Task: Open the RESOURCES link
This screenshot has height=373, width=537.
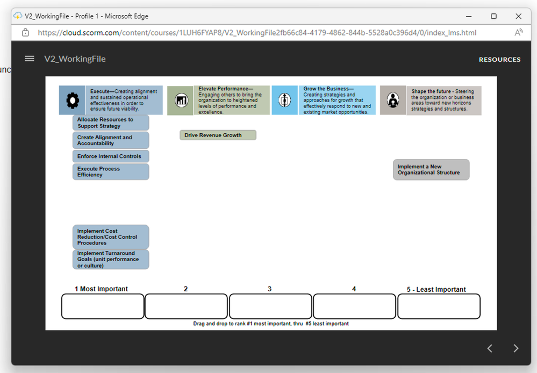Action: [499, 60]
